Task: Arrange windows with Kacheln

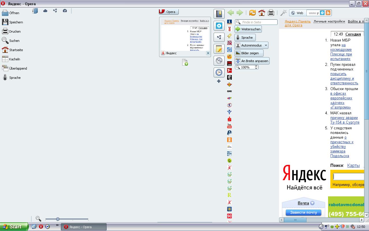Action: pos(11,59)
